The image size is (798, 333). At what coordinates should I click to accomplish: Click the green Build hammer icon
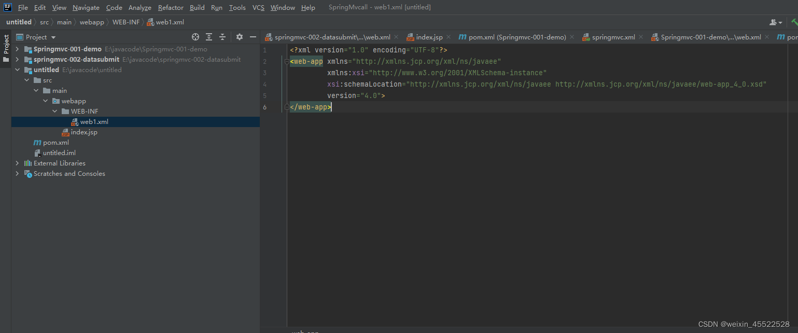coord(794,22)
